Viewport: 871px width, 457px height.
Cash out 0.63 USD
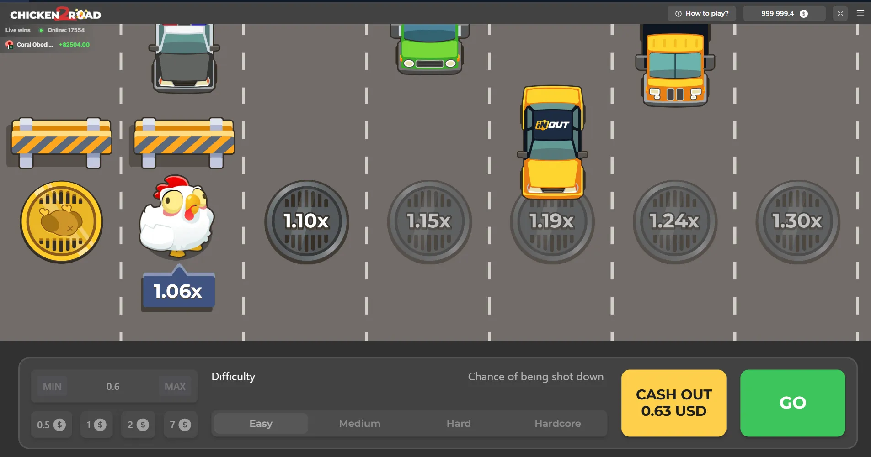pos(673,403)
